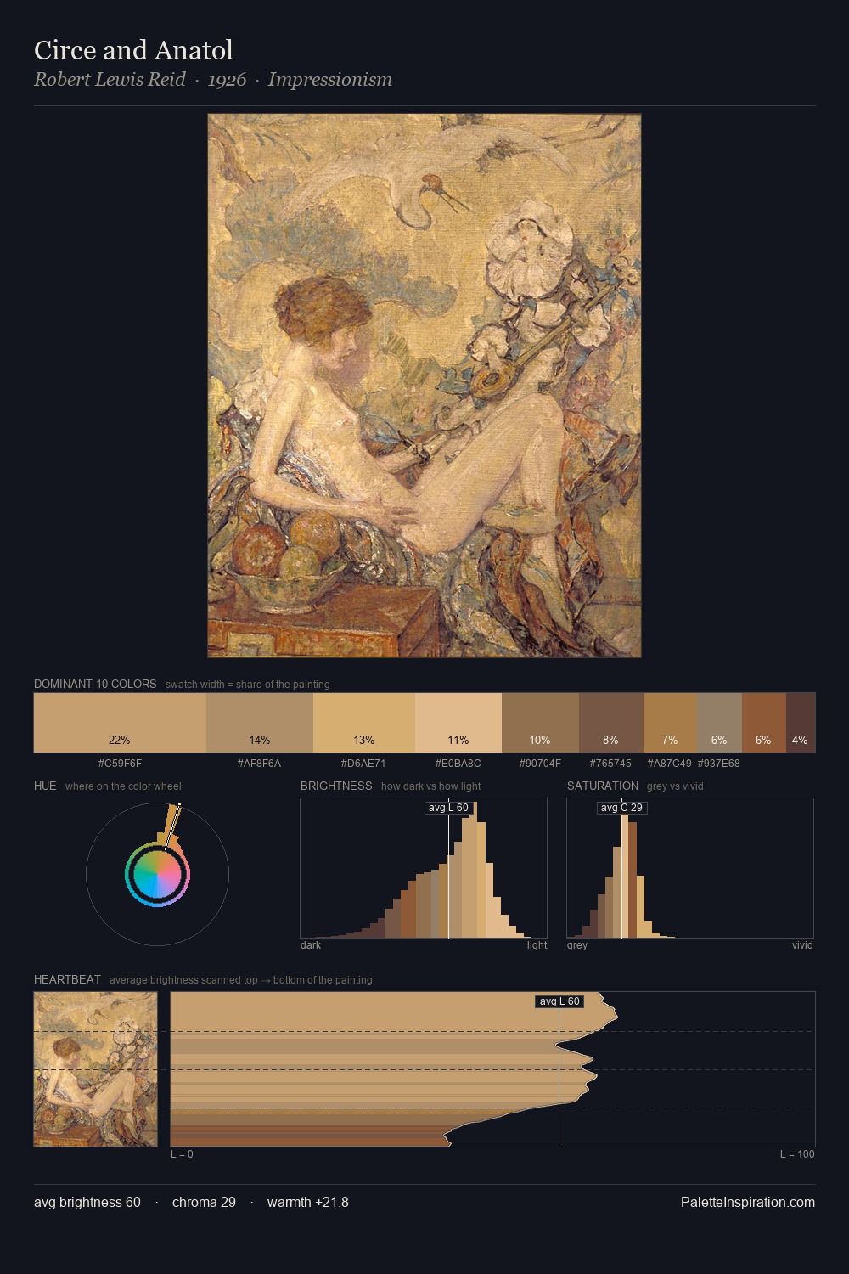The height and width of the screenshot is (1274, 849).
Task: Click the hex code '#D6AE71'
Action: (x=363, y=764)
